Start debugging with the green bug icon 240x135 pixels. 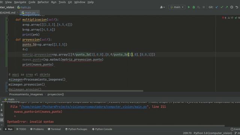click(x=193, y=7)
